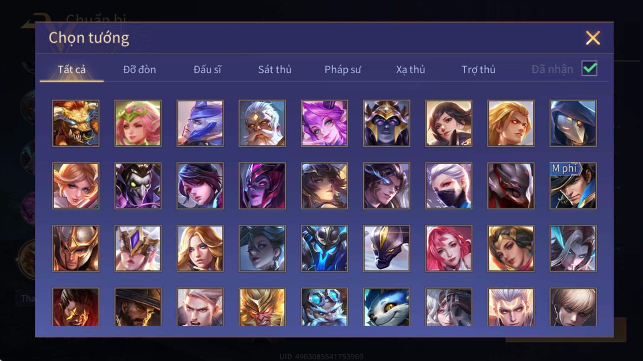Pick the blue armored robot hero thumbnail
The height and width of the screenshot is (361, 643).
pos(324,248)
